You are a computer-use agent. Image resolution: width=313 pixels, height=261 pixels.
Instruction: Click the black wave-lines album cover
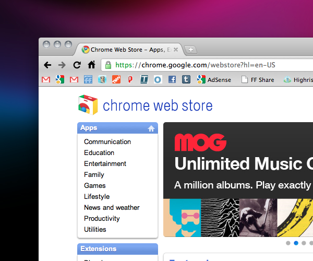220,218
